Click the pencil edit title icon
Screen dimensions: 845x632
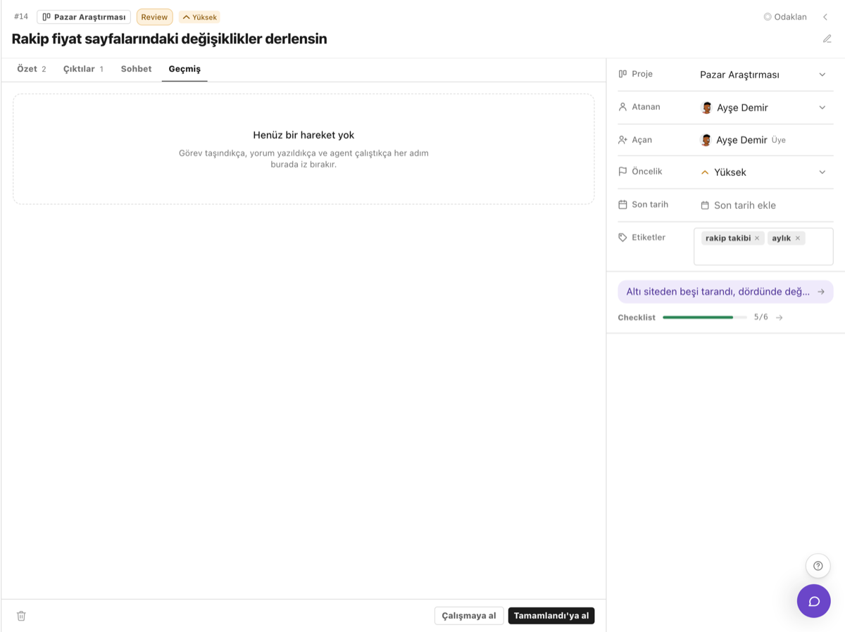click(827, 39)
